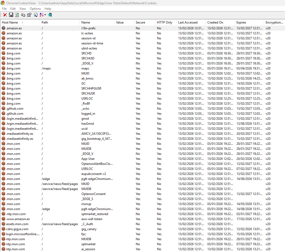Refresh the cookie list using toolbar icon

17,15
